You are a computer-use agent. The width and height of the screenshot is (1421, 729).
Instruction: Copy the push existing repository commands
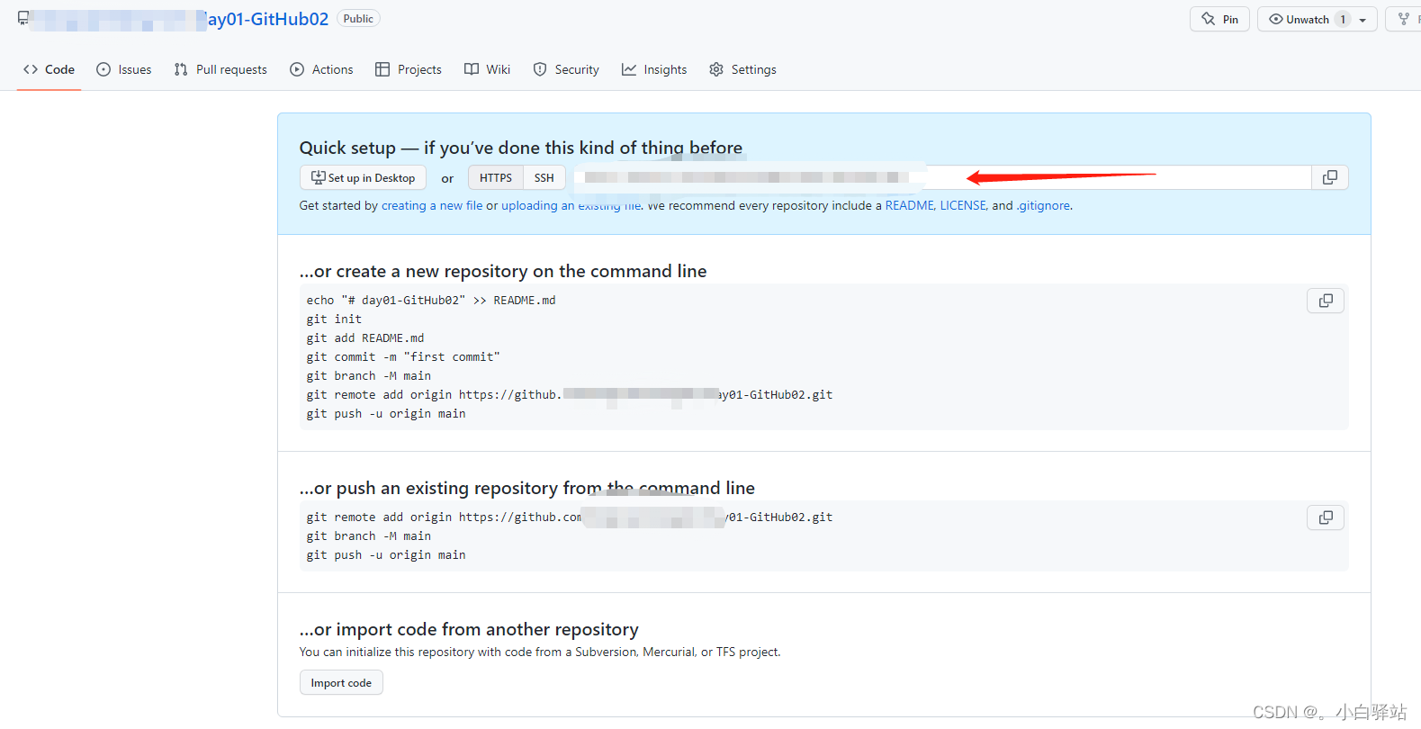1326,517
